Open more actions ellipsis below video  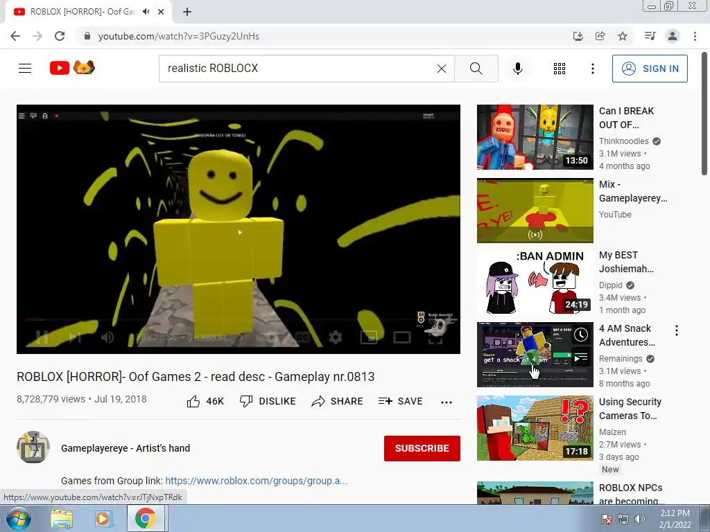click(x=447, y=402)
